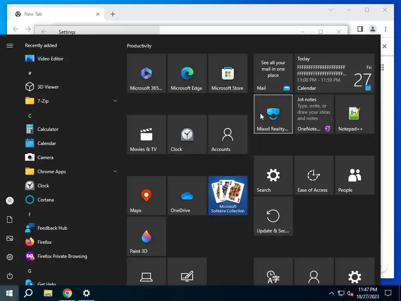Screen dimensions: 401x301
Task: Open the Clock tile
Action: coord(187,134)
